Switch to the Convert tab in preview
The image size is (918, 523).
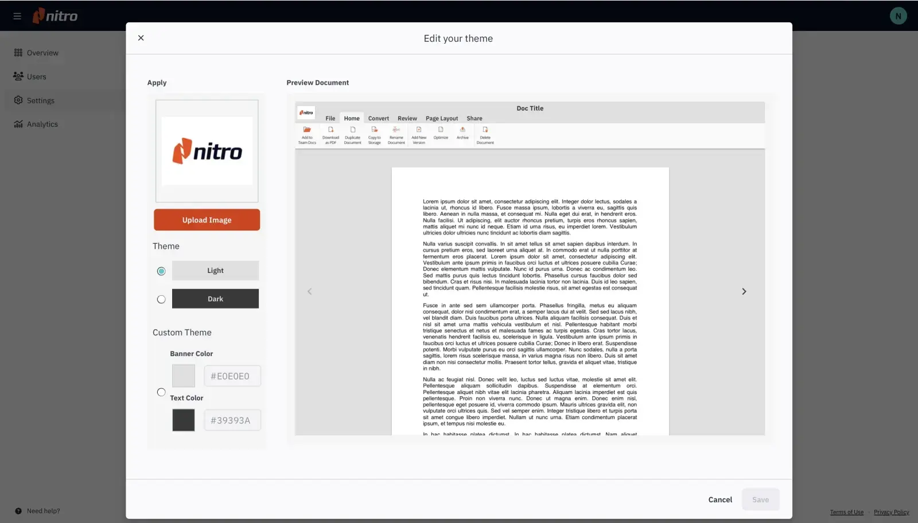378,119
